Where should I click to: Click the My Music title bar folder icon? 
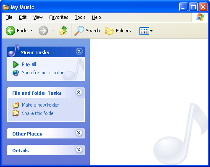(x=6, y=7)
